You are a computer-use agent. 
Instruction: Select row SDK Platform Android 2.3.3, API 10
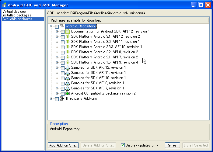(106, 47)
